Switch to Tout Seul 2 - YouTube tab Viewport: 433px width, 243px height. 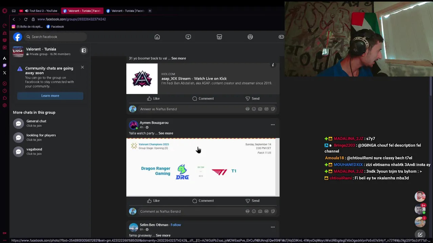coord(40,11)
